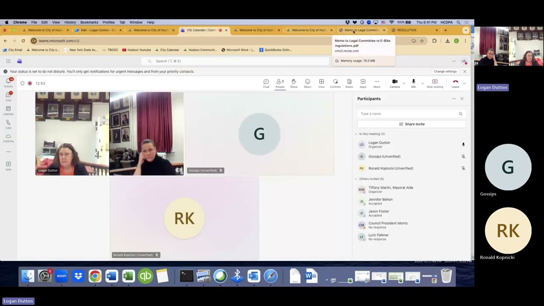
Task: Click Share invite button
Action: [411, 124]
